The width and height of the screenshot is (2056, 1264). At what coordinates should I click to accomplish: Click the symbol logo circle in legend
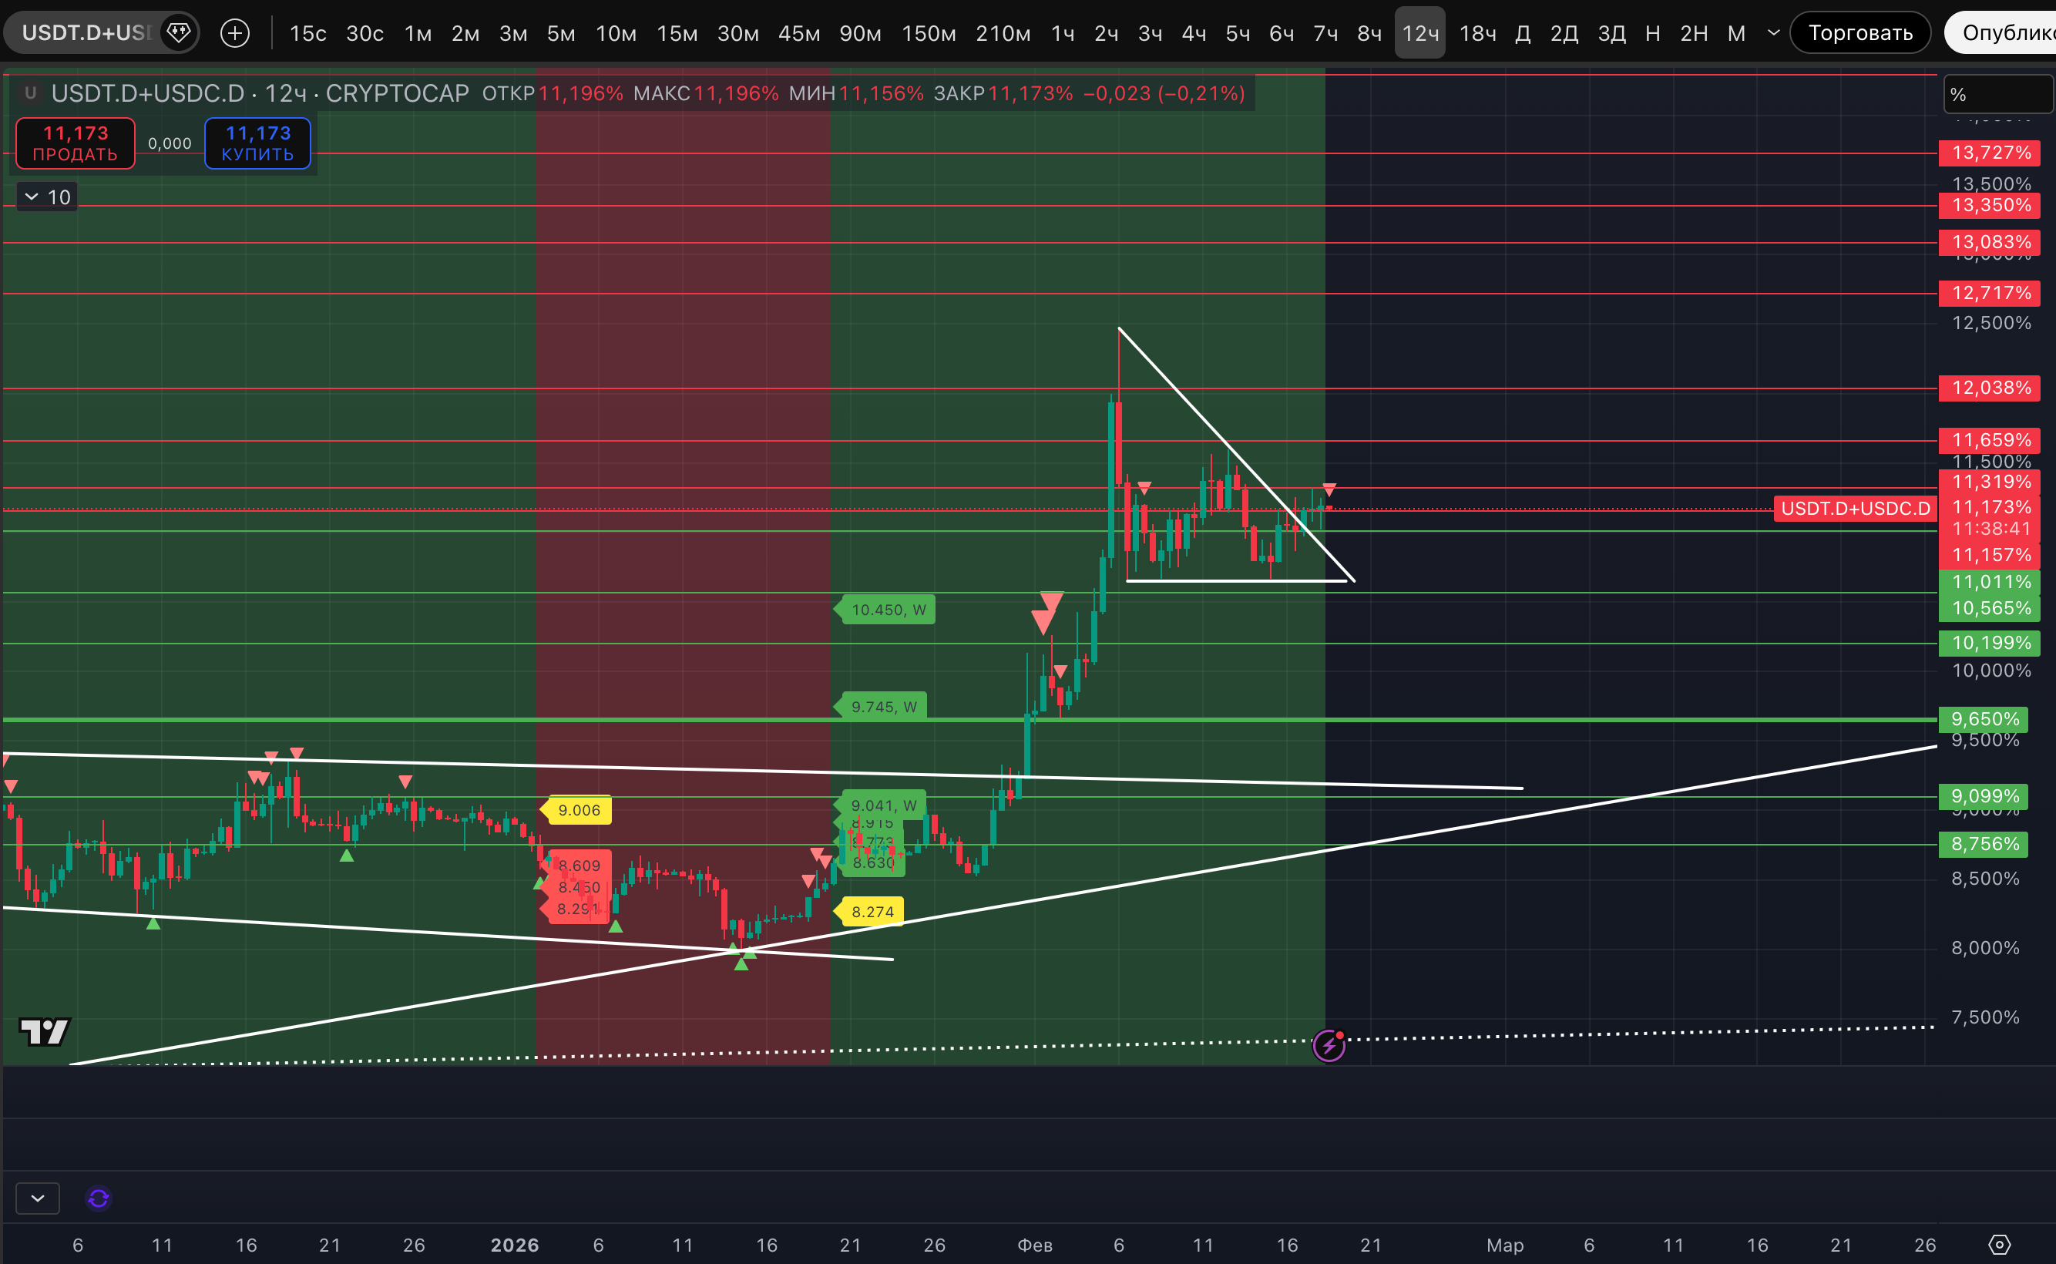pos(31,92)
